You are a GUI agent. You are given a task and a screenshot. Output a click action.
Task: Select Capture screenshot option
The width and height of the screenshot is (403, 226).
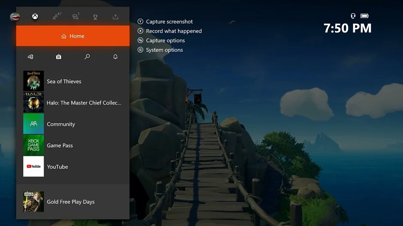[x=169, y=21]
